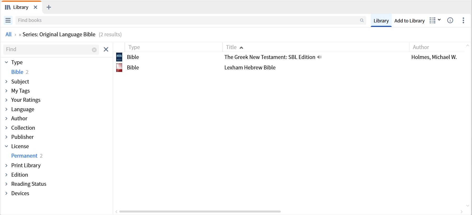This screenshot has width=472, height=215.
Task: Click the scroll right arrow
Action: [462, 212]
